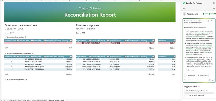Switch to Remittance payments sheet tab
Screen dimensions: 216x101
39,100
